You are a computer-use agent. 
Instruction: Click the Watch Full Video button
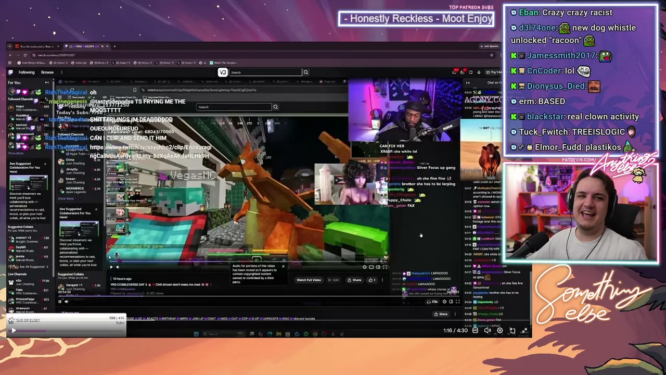point(309,280)
